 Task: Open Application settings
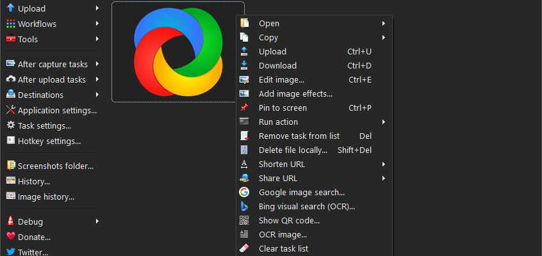pos(56,110)
